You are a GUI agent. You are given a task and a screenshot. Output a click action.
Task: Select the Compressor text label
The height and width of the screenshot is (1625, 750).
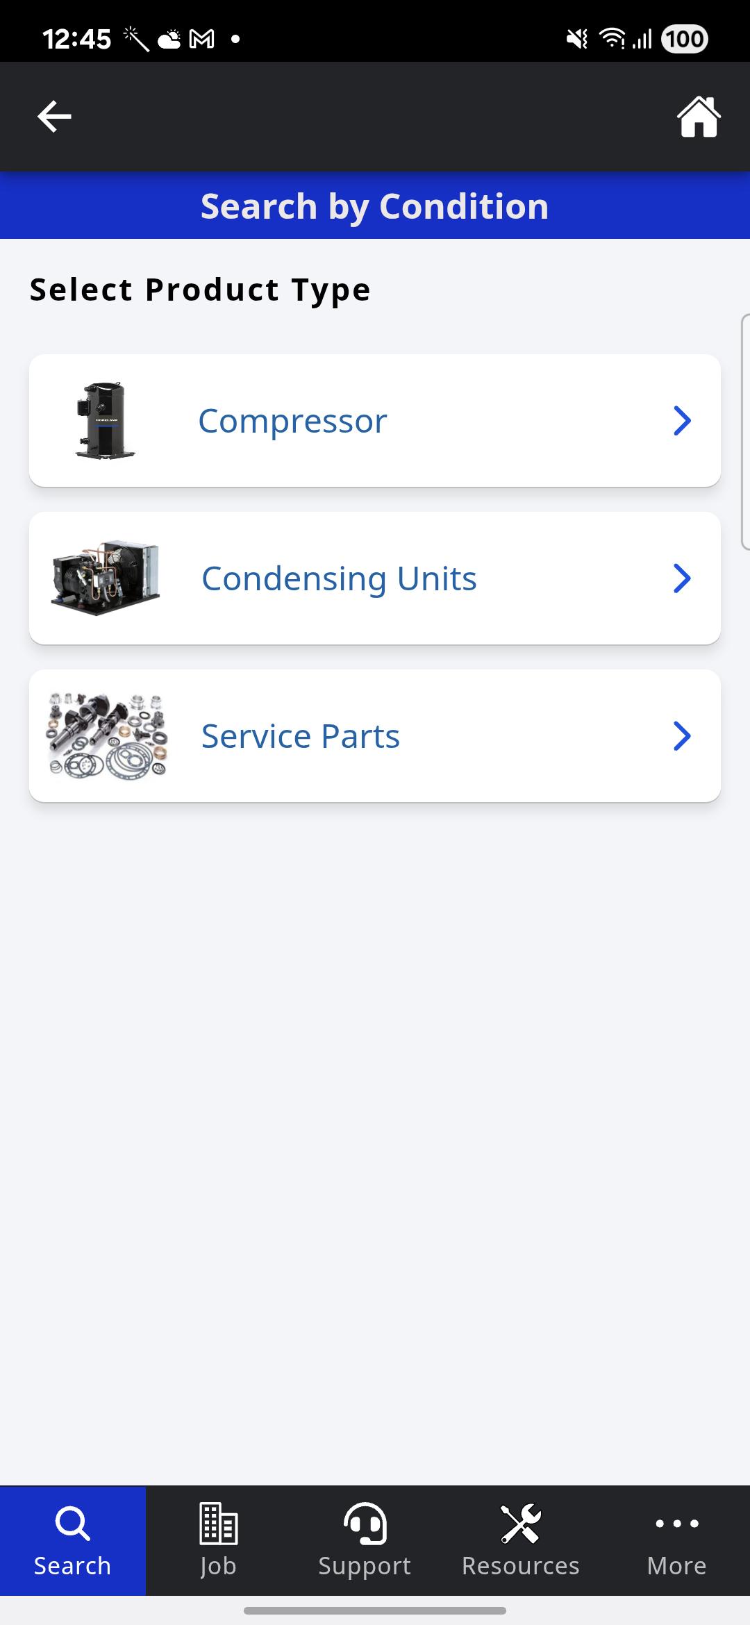coord(292,421)
